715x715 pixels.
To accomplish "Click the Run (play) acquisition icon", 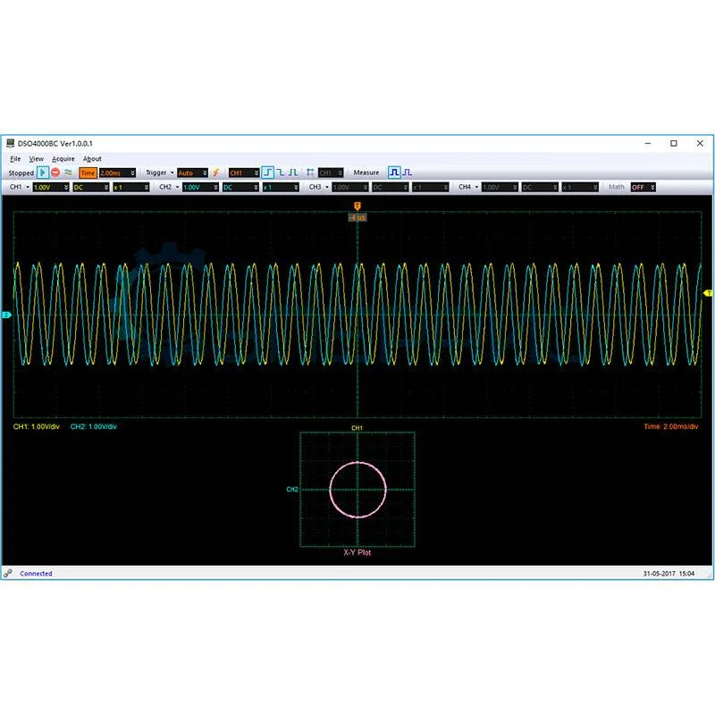I will [43, 172].
